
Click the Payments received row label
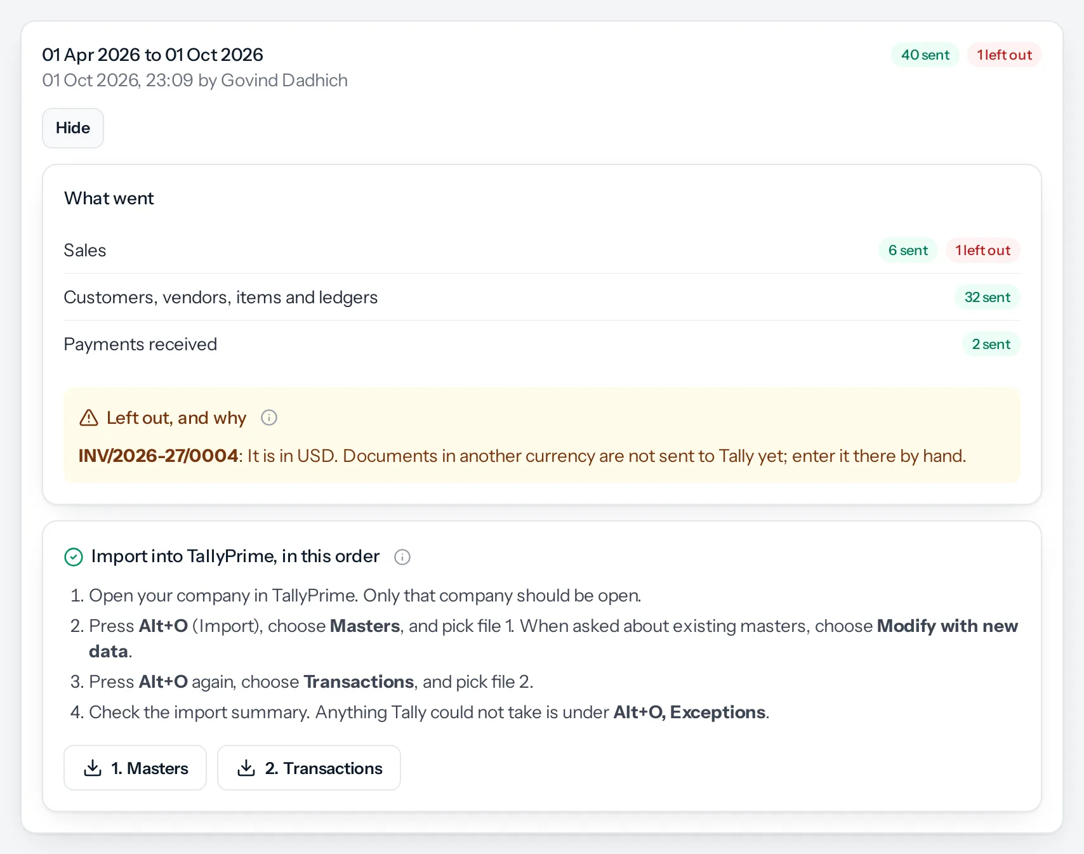click(x=140, y=344)
